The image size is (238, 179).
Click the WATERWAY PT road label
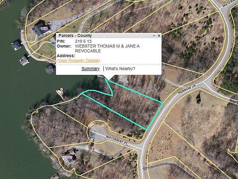pyautogui.click(x=117, y=140)
